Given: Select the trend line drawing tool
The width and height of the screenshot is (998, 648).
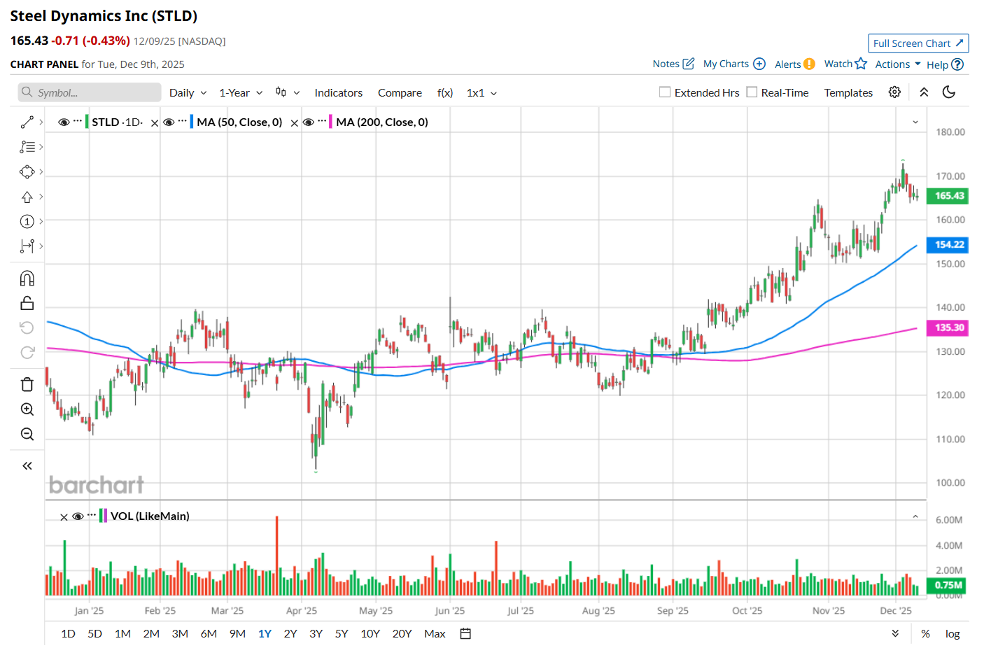Looking at the screenshot, I should click(27, 122).
